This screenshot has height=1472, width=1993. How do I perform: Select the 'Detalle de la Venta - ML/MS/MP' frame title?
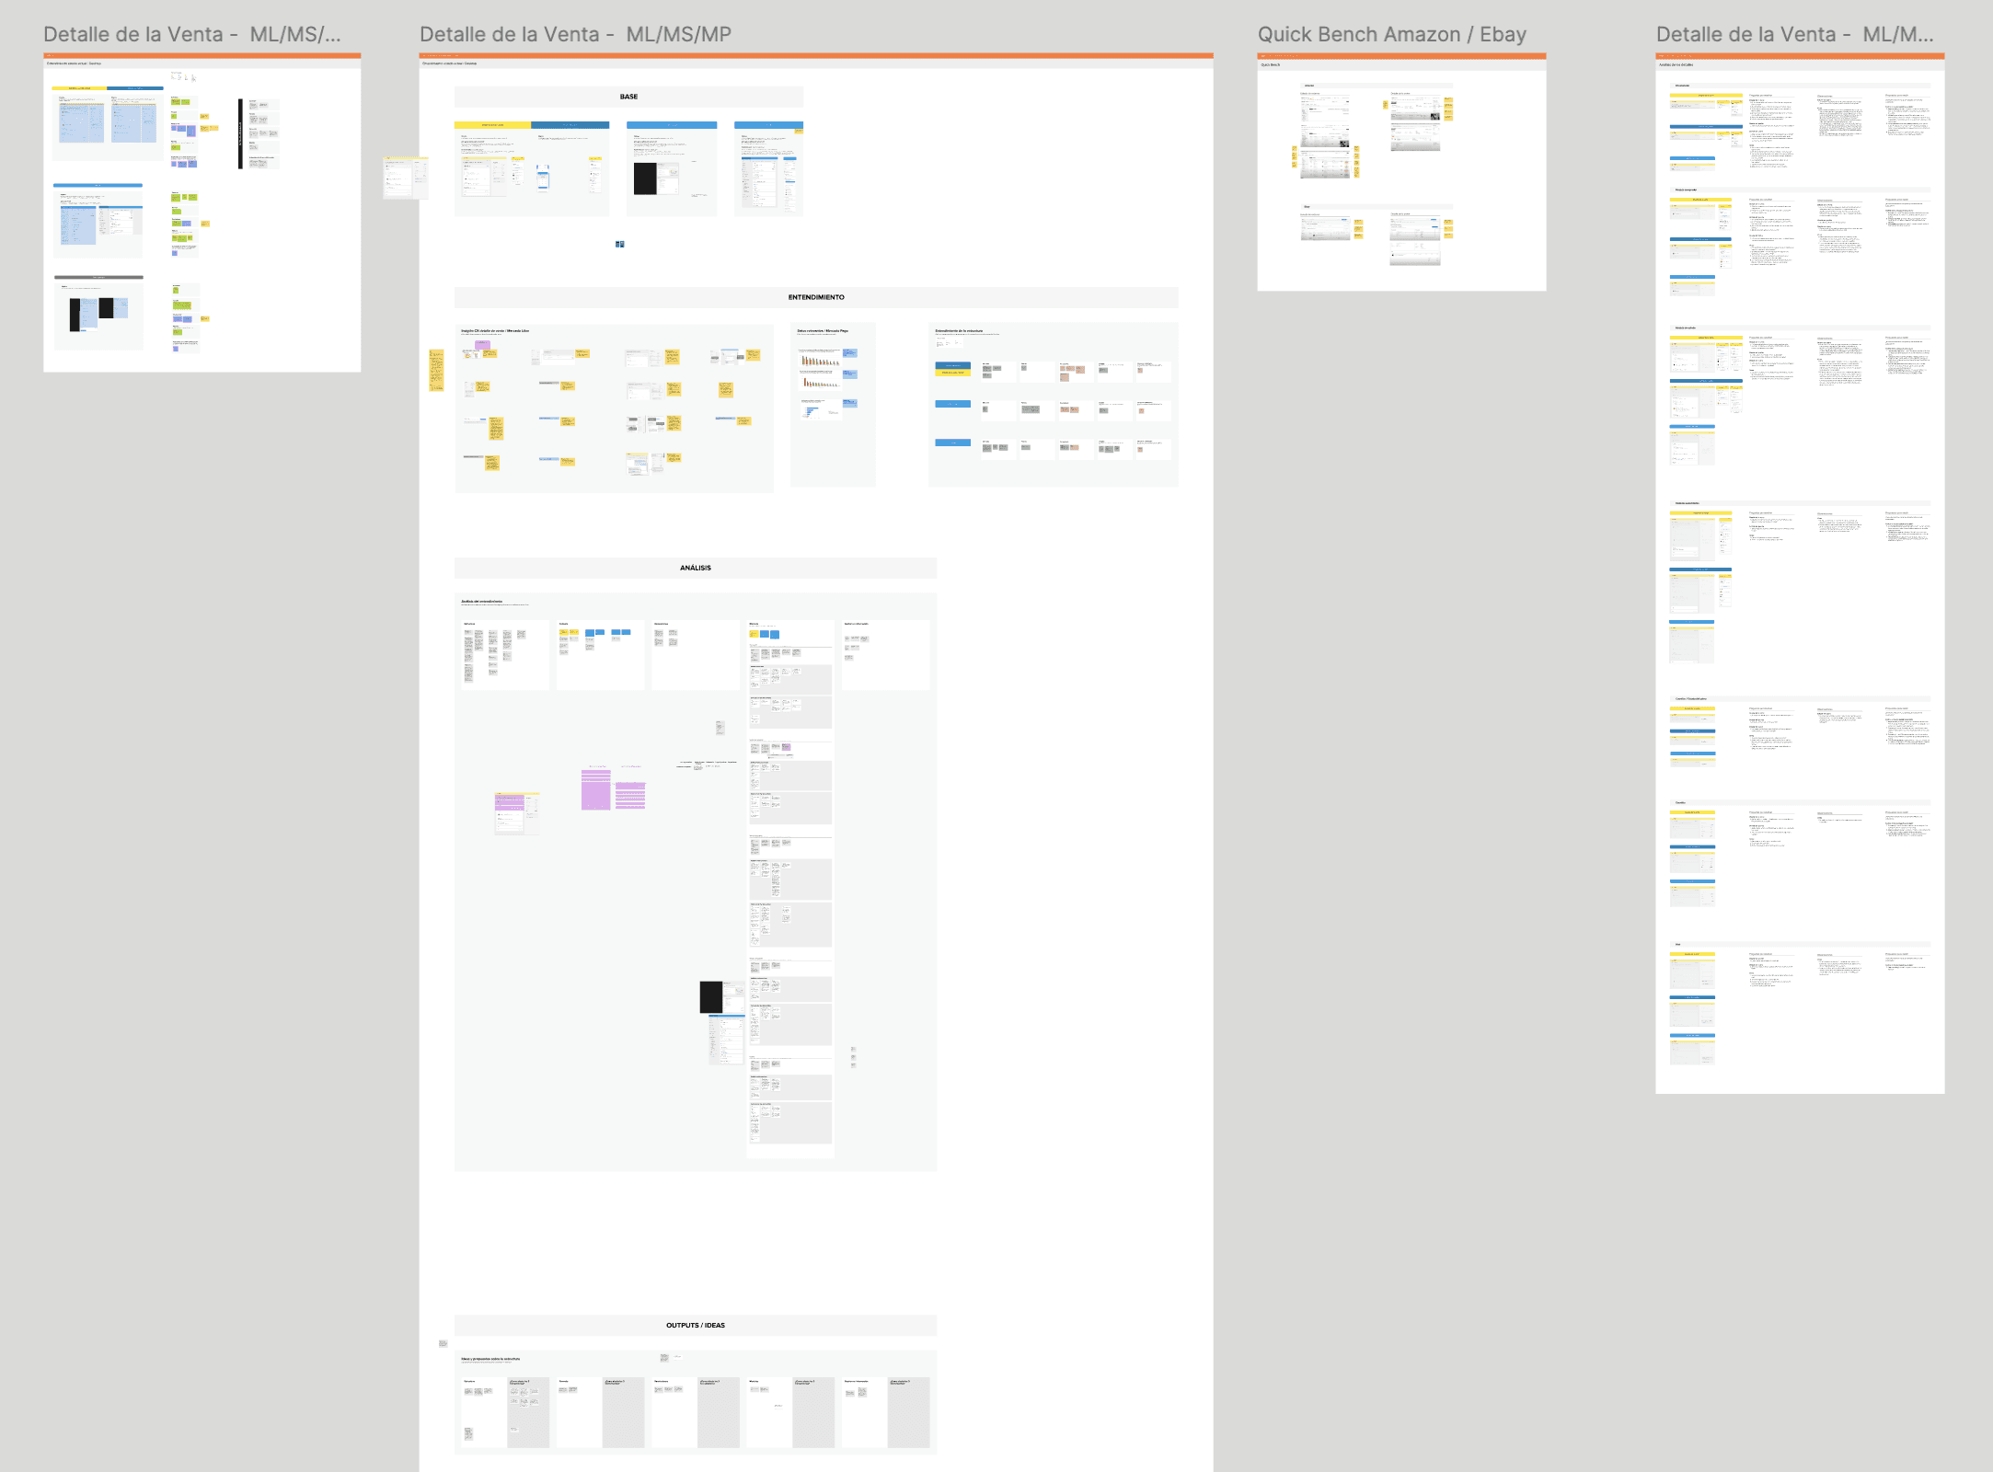tap(575, 34)
